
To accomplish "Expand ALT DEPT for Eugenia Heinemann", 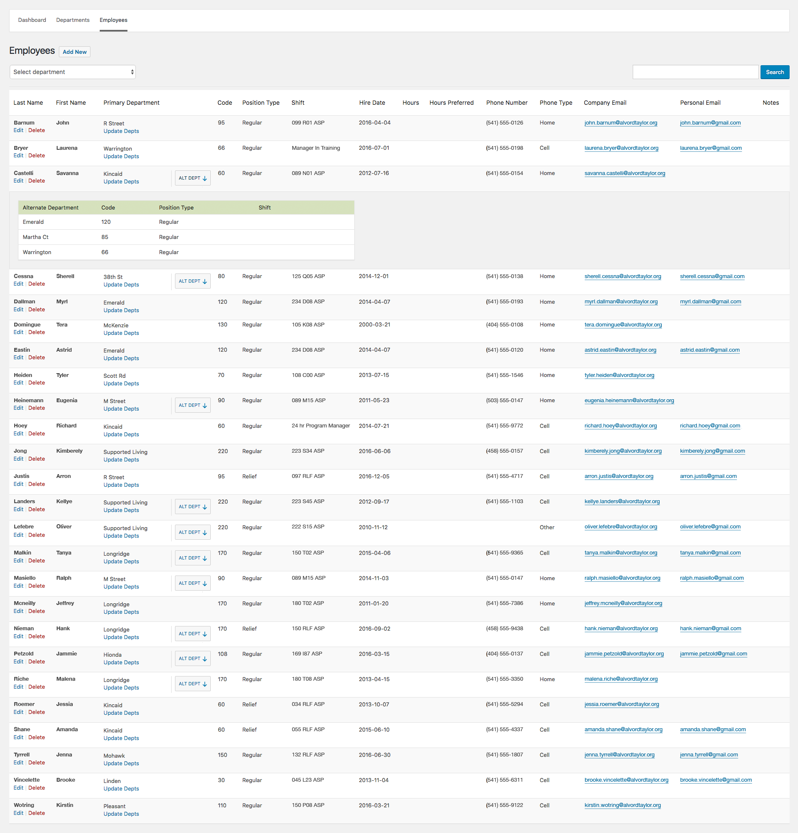I will [193, 406].
